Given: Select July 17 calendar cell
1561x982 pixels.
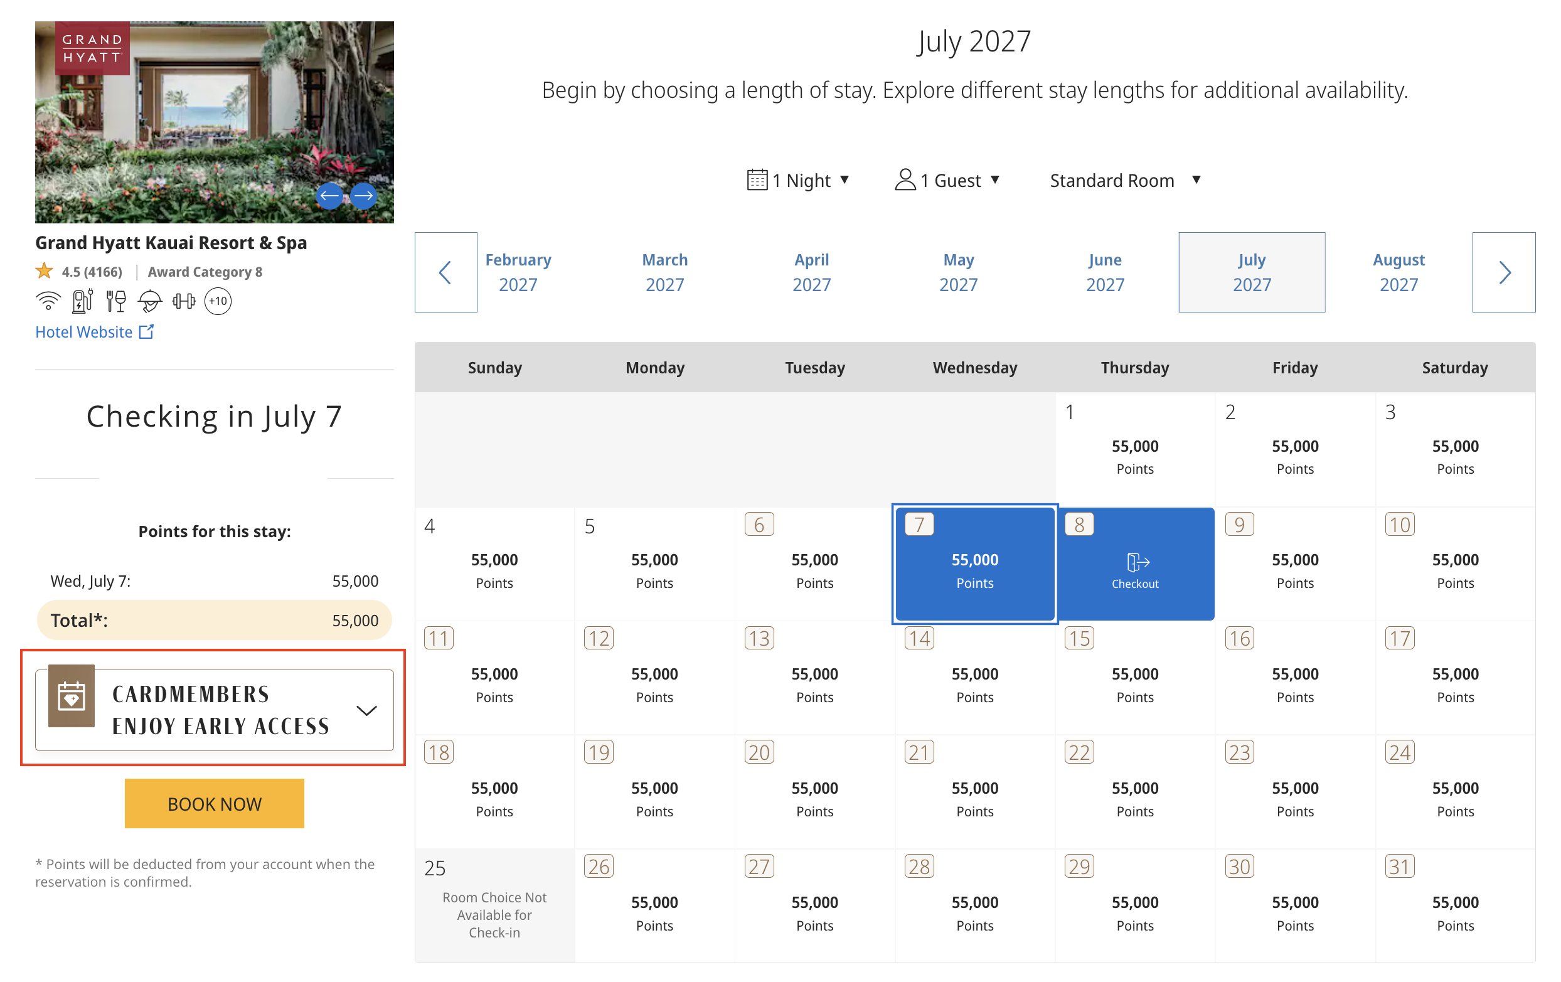Looking at the screenshot, I should [x=1455, y=677].
